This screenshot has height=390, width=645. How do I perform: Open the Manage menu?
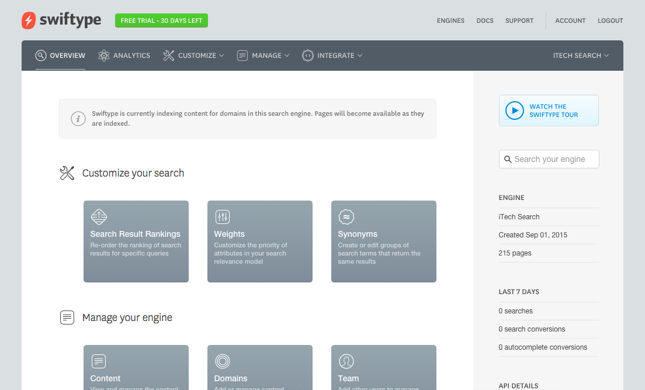point(263,56)
